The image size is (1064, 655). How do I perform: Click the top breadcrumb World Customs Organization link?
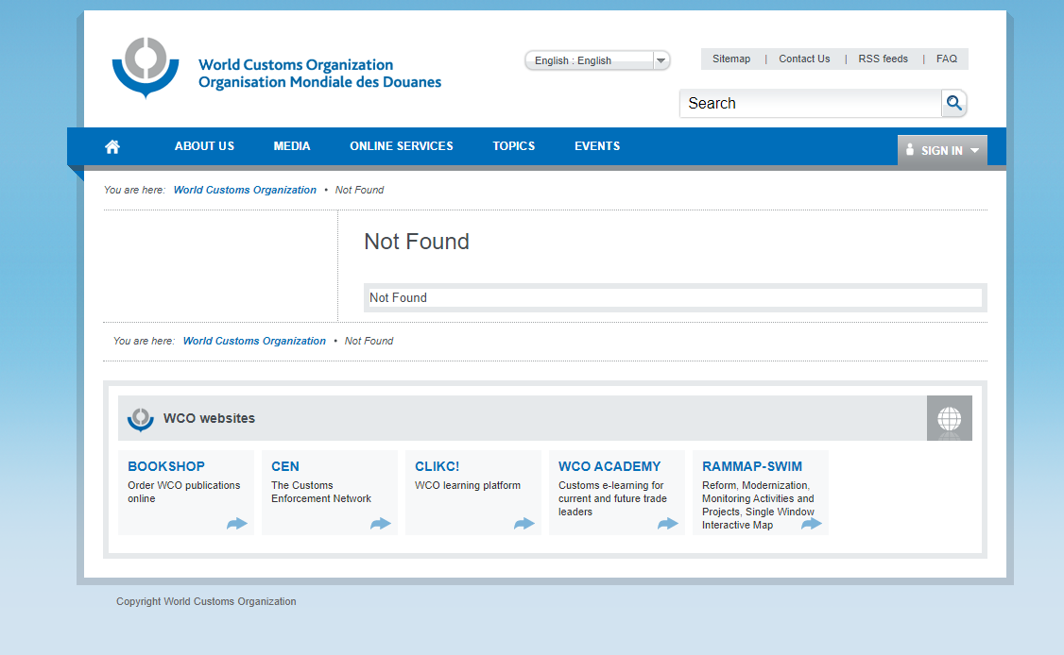tap(245, 190)
